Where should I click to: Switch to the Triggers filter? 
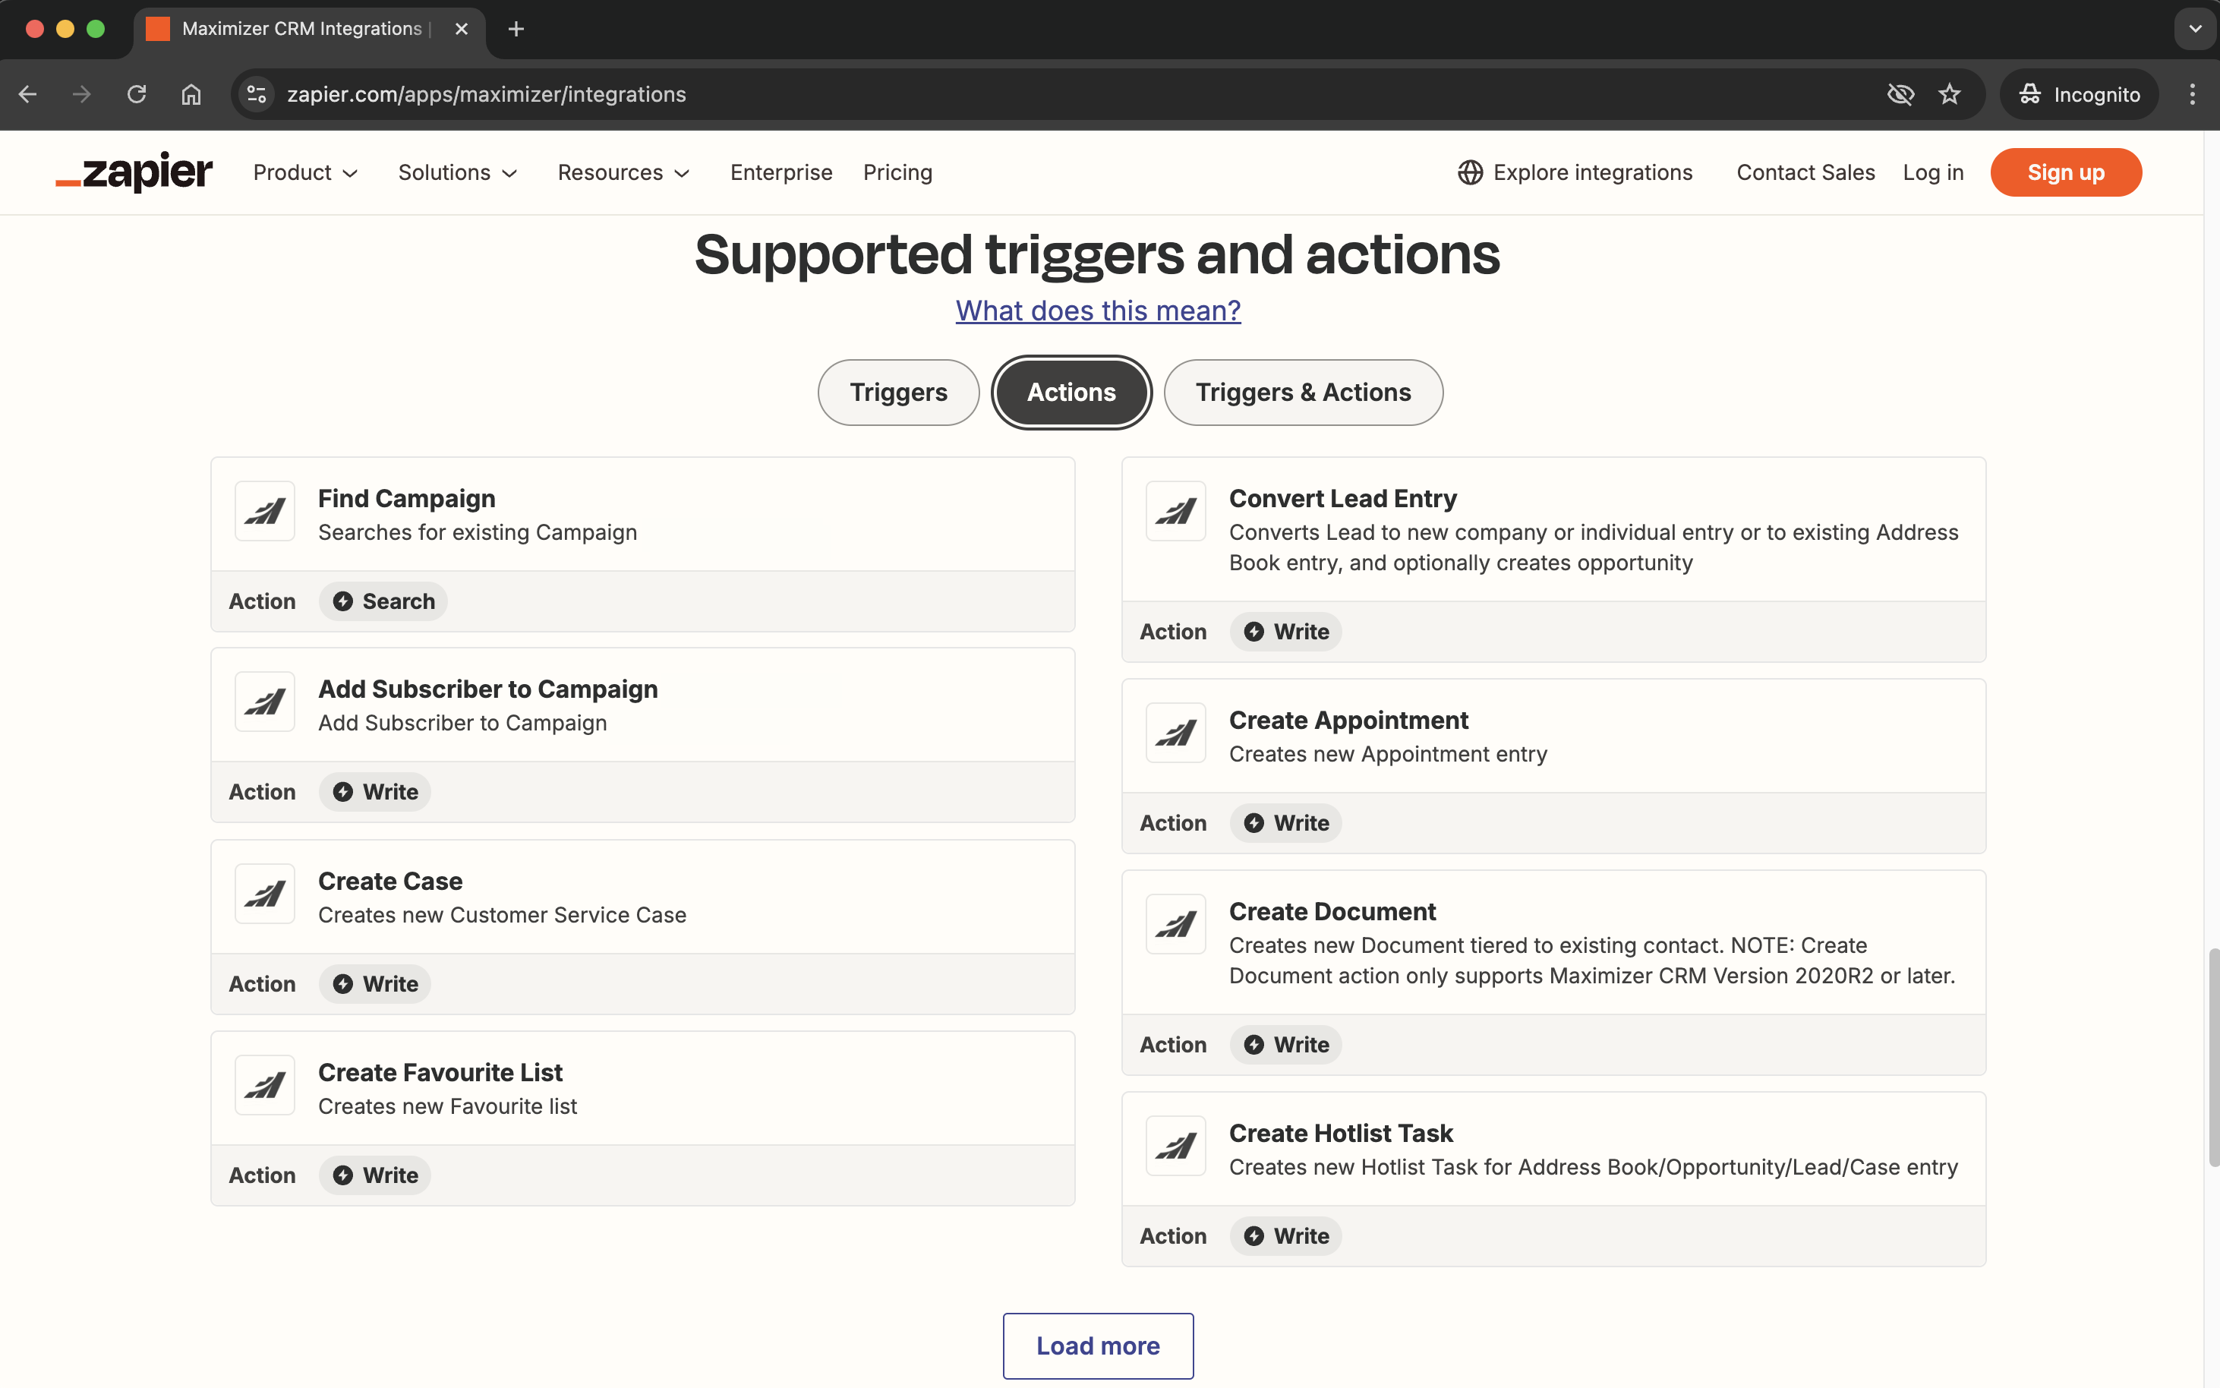898,392
